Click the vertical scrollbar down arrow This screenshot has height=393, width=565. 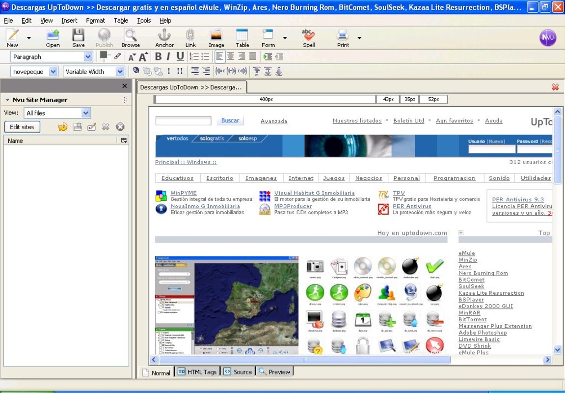[557, 349]
